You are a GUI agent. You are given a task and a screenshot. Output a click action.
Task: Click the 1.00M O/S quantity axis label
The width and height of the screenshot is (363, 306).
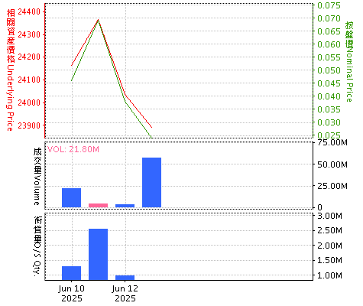point(329,275)
